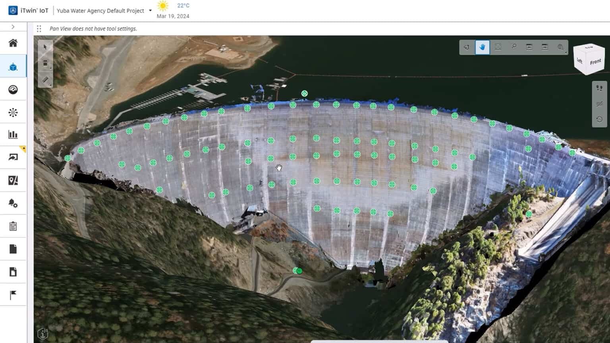Select the 3D model view icon

13,67
